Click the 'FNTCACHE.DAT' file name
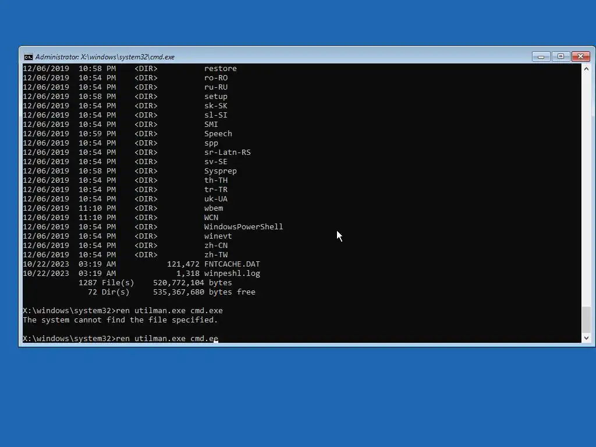The height and width of the screenshot is (447, 596). coord(232,264)
